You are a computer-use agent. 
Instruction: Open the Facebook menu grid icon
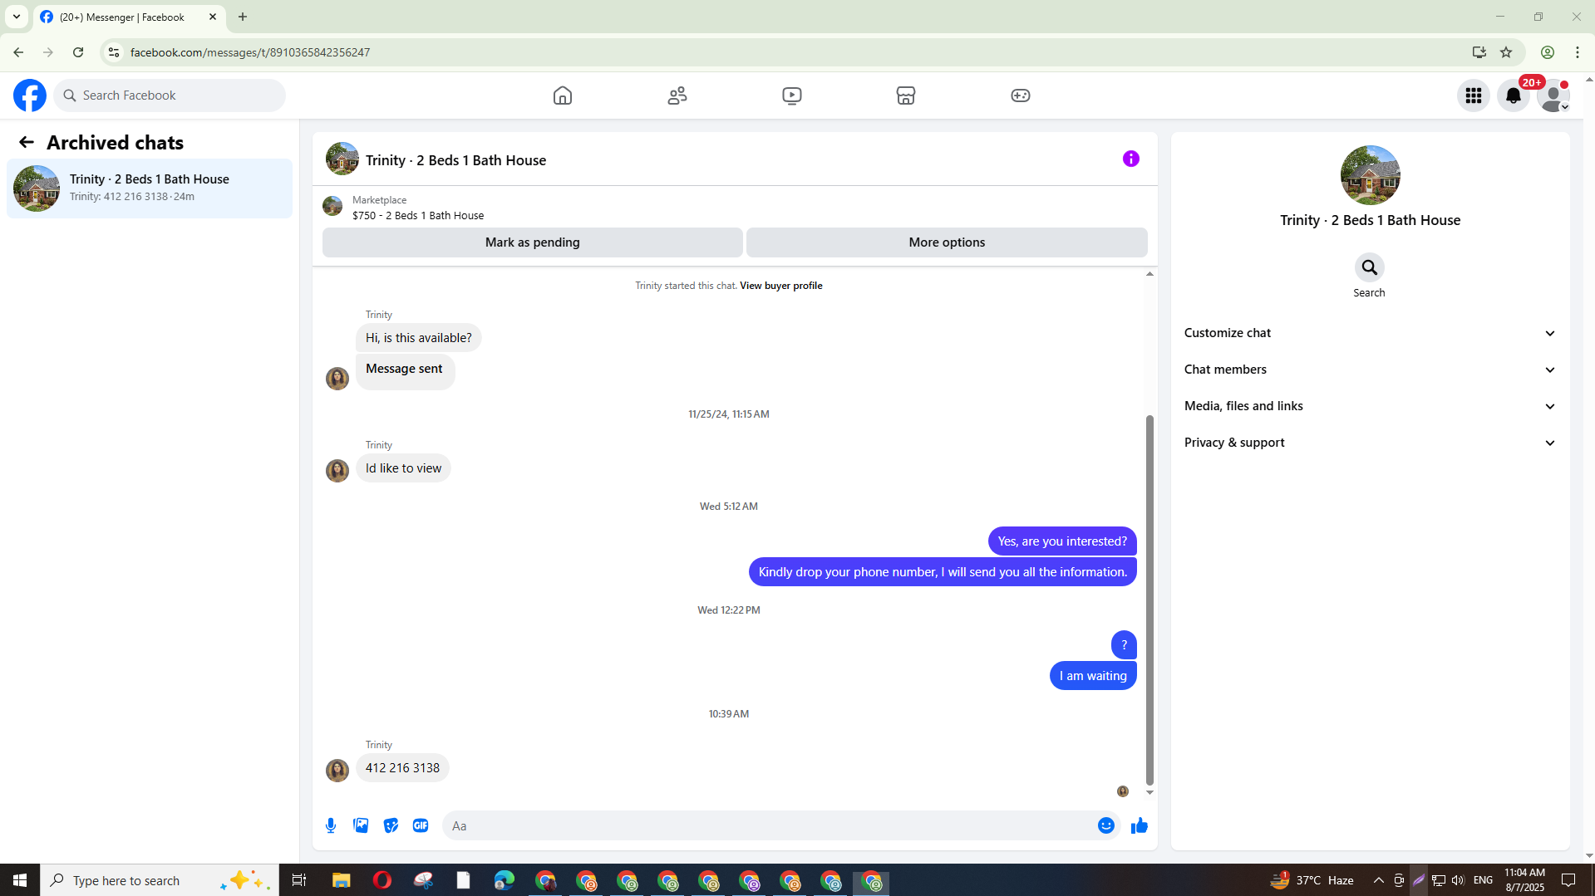tap(1474, 95)
